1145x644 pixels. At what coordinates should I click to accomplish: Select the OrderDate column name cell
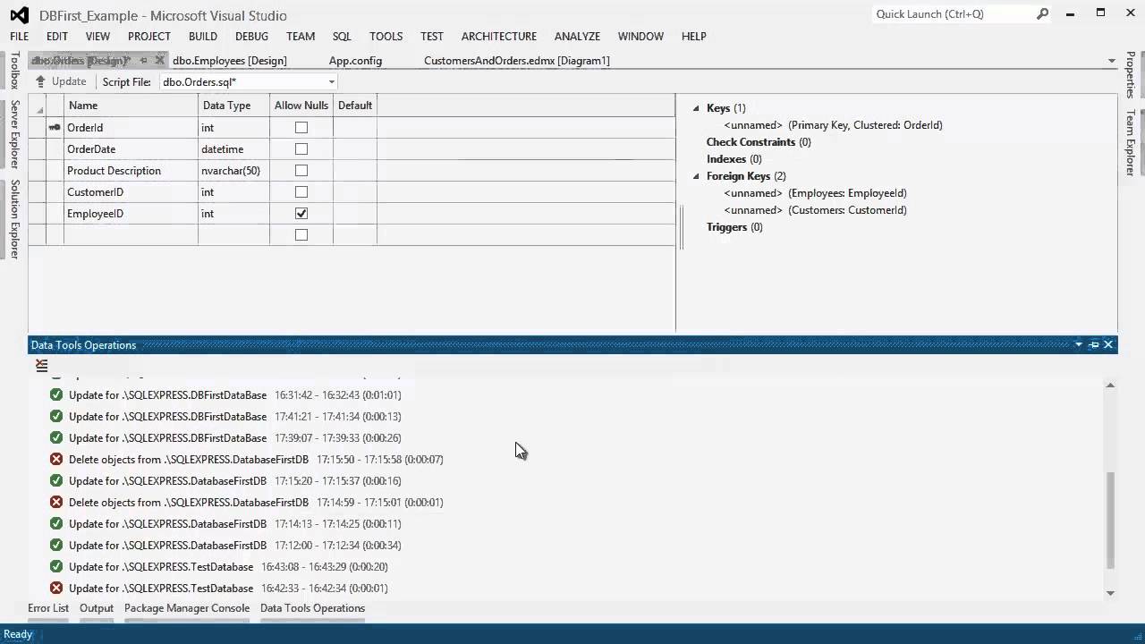click(131, 149)
